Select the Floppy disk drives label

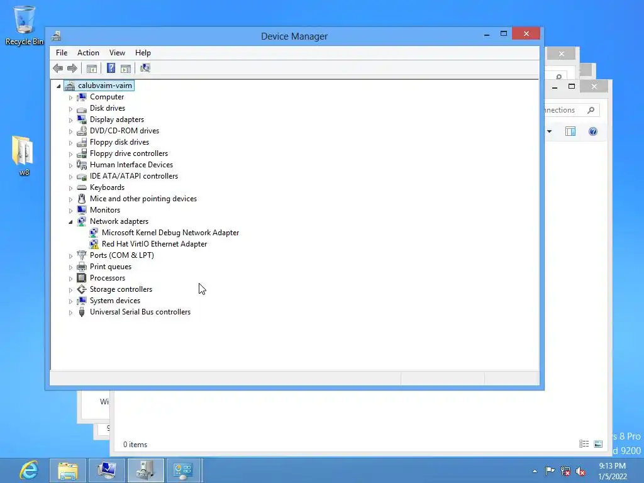point(119,142)
